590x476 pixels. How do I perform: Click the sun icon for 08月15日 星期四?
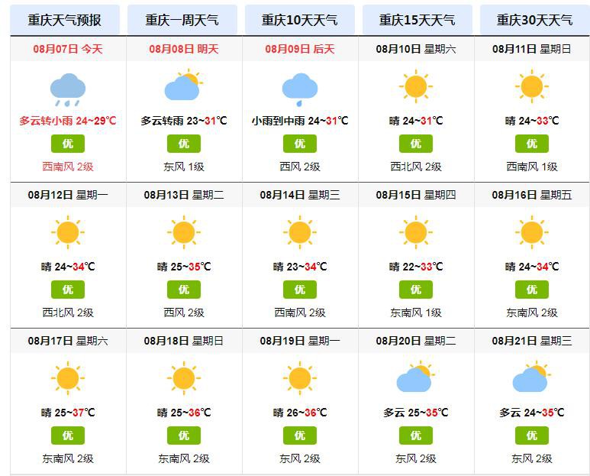[416, 232]
